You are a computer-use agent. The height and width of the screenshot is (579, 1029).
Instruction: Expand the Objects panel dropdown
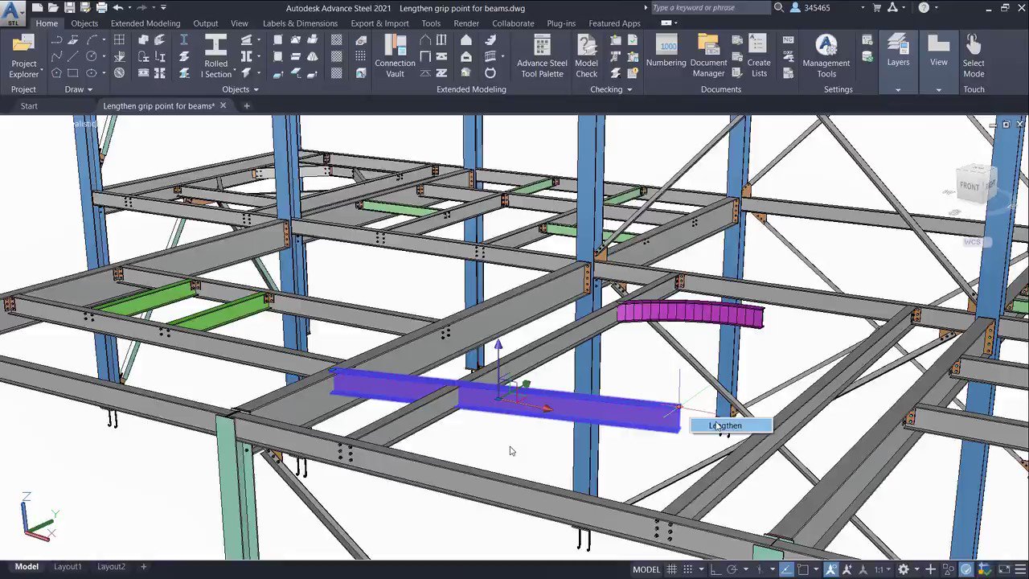tap(256, 89)
